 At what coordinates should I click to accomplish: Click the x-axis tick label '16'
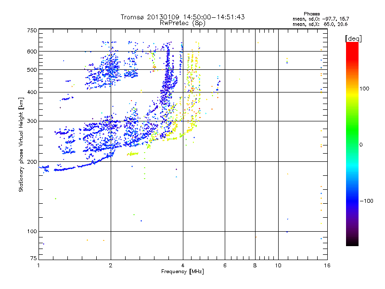coord(327,265)
